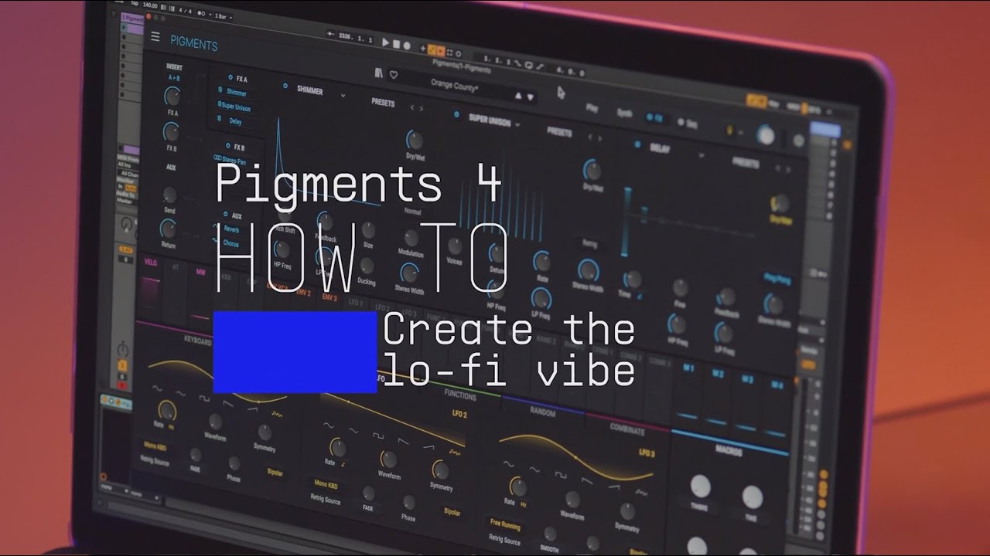The image size is (990, 556).
Task: Load previous preset with up arrow
Action: [x=519, y=96]
